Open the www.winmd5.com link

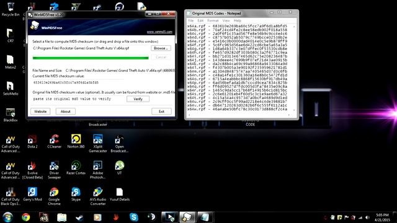tap(159, 32)
